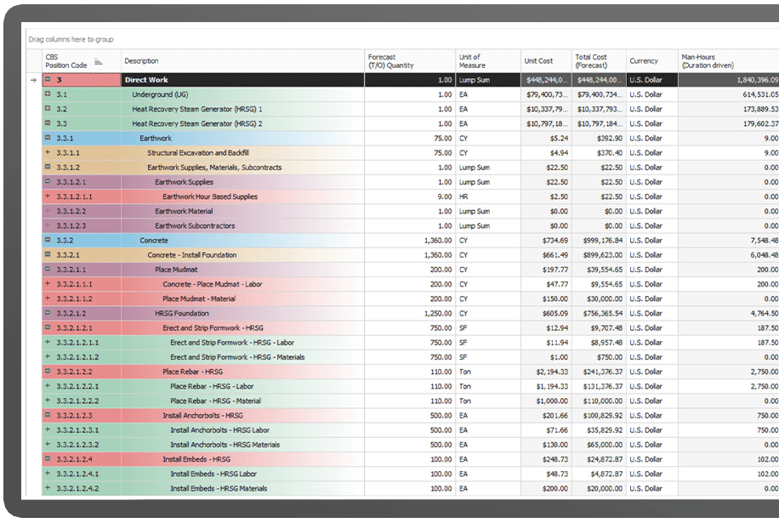779x523 pixels.
Task: Expand row 3.2 HRSG 1
Action: 48,109
